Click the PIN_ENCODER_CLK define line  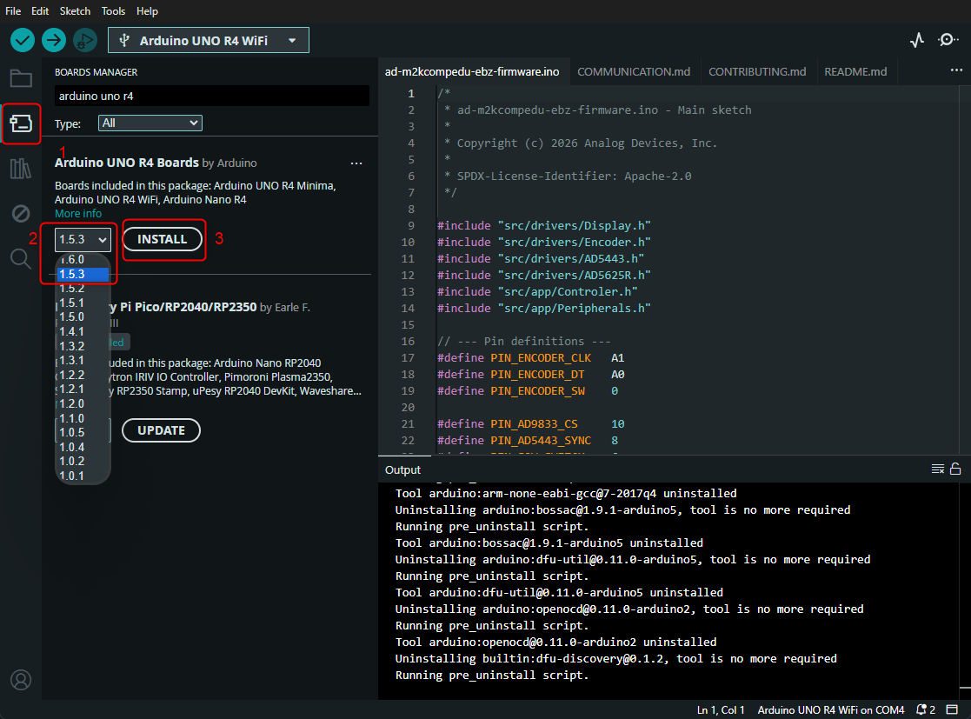531,358
